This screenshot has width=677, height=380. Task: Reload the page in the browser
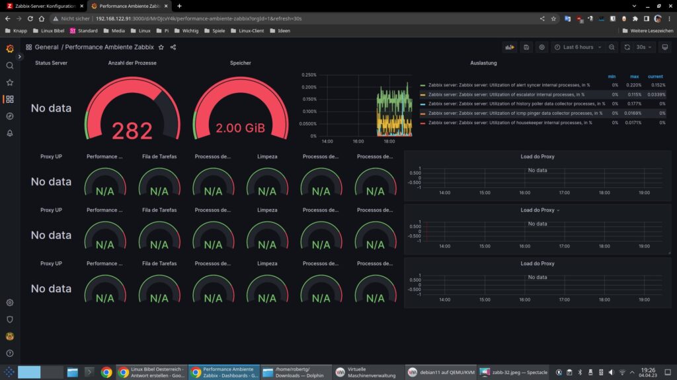pos(30,18)
